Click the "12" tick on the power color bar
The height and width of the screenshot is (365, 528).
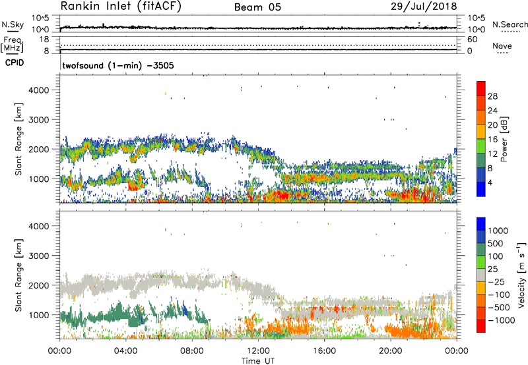pyautogui.click(x=492, y=154)
